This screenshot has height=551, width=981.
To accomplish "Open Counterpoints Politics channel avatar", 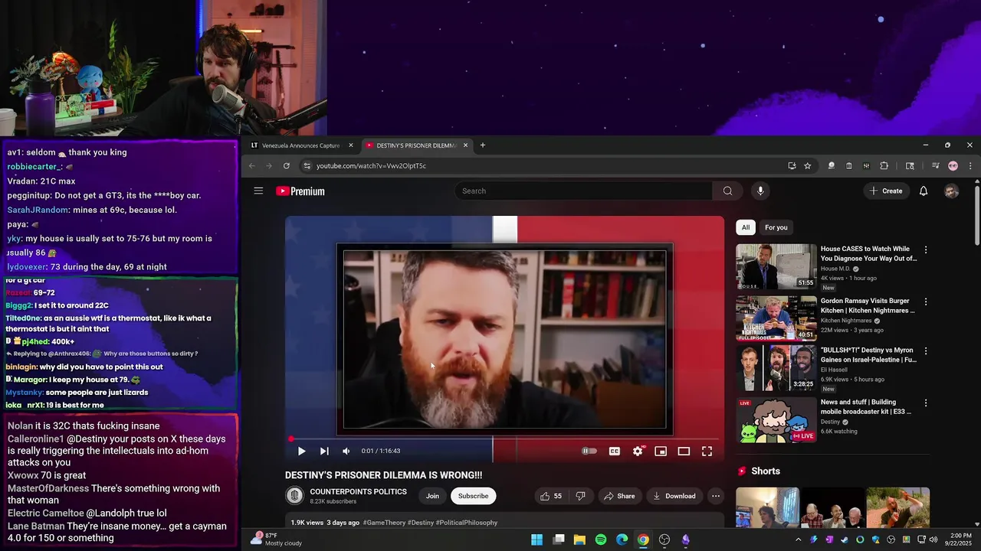I will [x=294, y=496].
